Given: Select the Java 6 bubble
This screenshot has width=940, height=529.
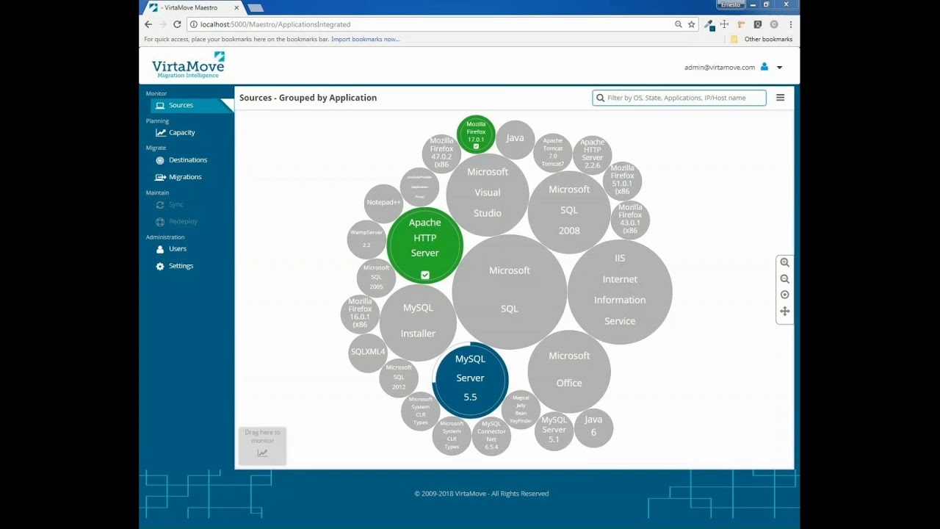Looking at the screenshot, I should pos(593,428).
